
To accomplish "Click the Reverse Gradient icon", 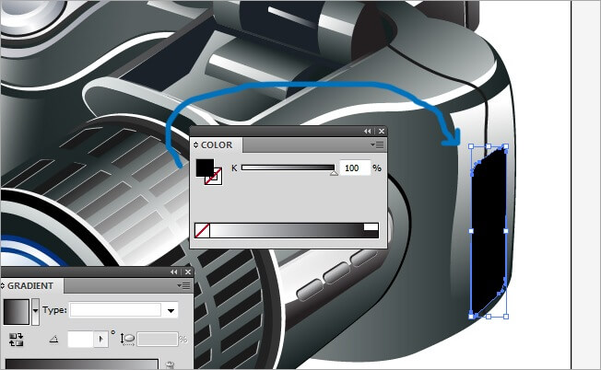I will tap(16, 340).
